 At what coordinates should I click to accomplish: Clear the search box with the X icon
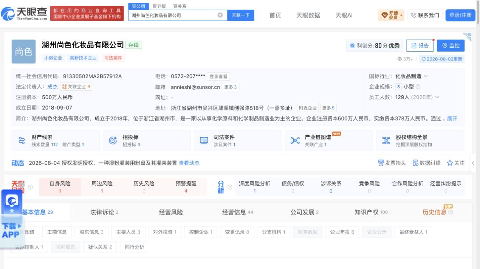click(220, 15)
